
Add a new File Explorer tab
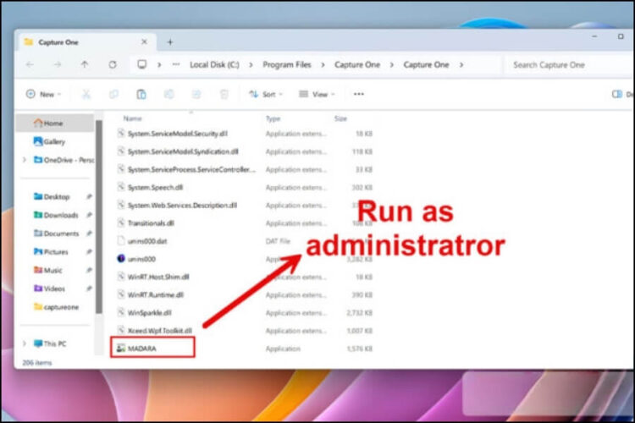click(x=170, y=41)
